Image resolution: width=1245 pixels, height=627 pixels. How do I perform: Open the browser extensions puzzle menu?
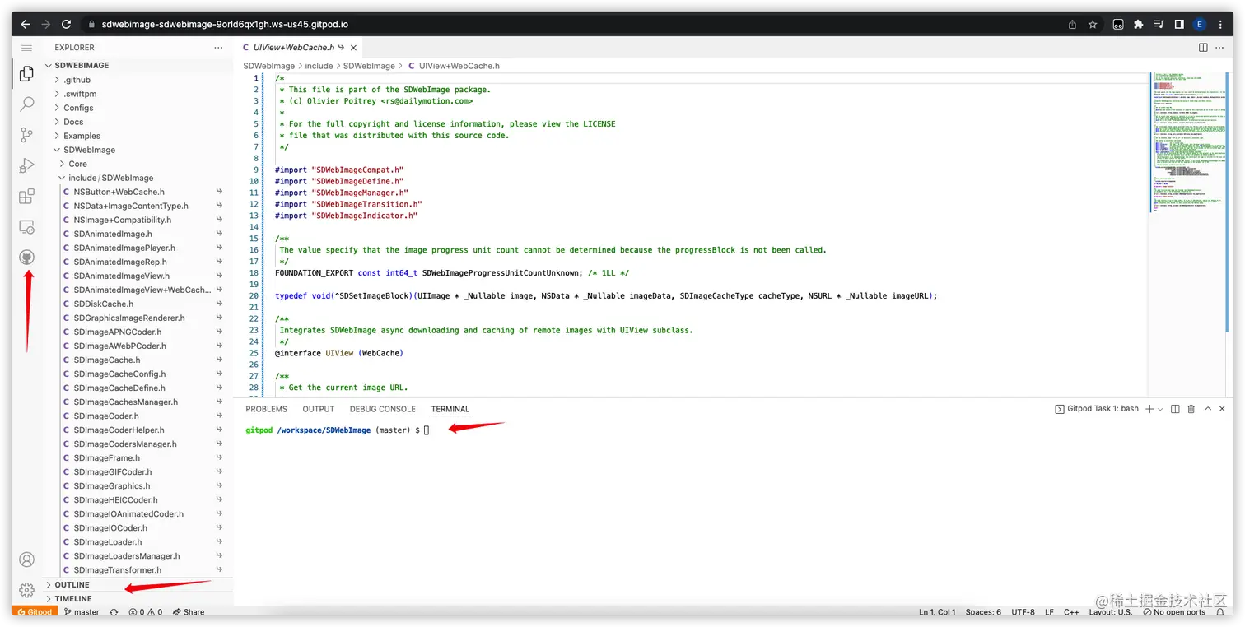1139,25
